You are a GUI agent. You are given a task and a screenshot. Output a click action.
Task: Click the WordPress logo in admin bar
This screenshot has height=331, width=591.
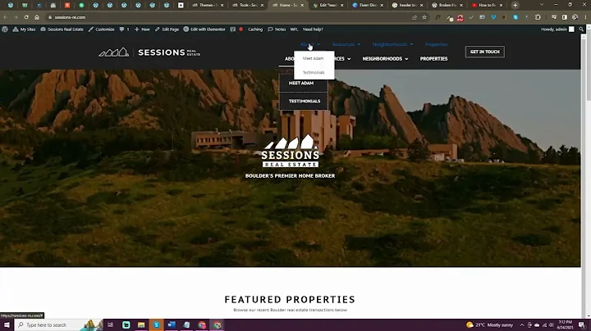point(5,29)
